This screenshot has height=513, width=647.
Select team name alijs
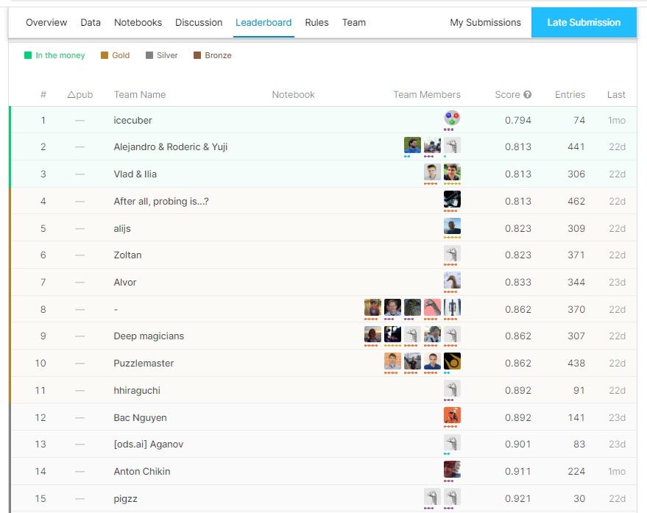[x=122, y=229]
